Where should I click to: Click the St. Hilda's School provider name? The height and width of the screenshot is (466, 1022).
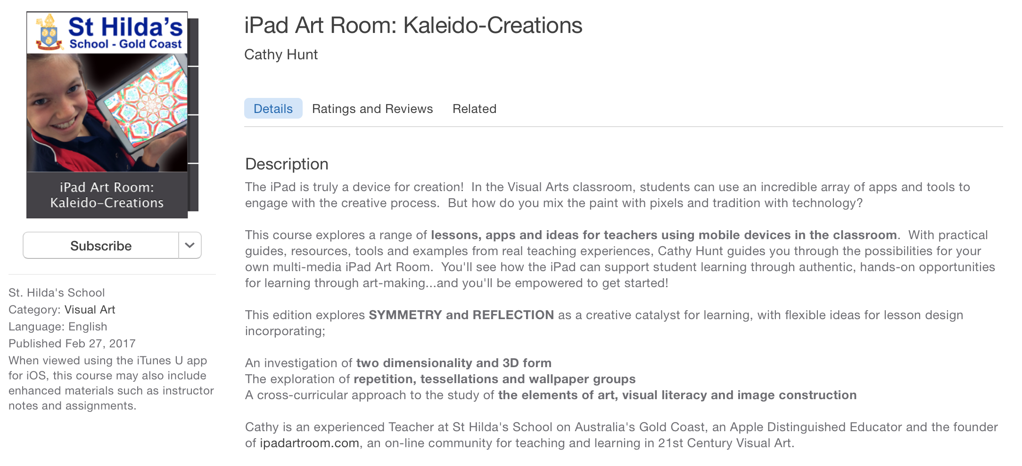pos(57,293)
